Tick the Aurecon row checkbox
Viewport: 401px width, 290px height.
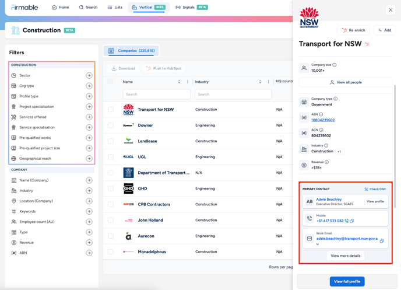111,236
